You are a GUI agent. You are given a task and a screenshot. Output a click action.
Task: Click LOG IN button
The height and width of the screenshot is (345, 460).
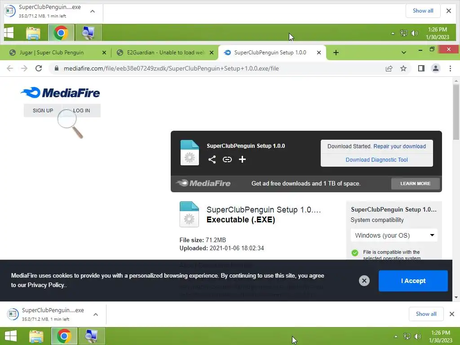(82, 111)
